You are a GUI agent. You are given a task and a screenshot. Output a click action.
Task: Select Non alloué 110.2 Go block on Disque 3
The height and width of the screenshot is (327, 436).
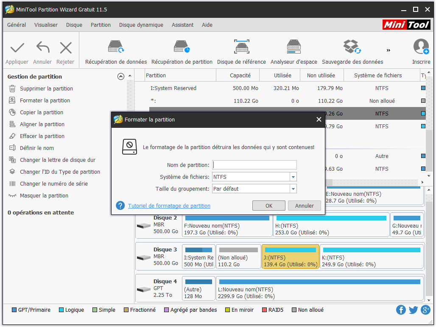pos(238,257)
